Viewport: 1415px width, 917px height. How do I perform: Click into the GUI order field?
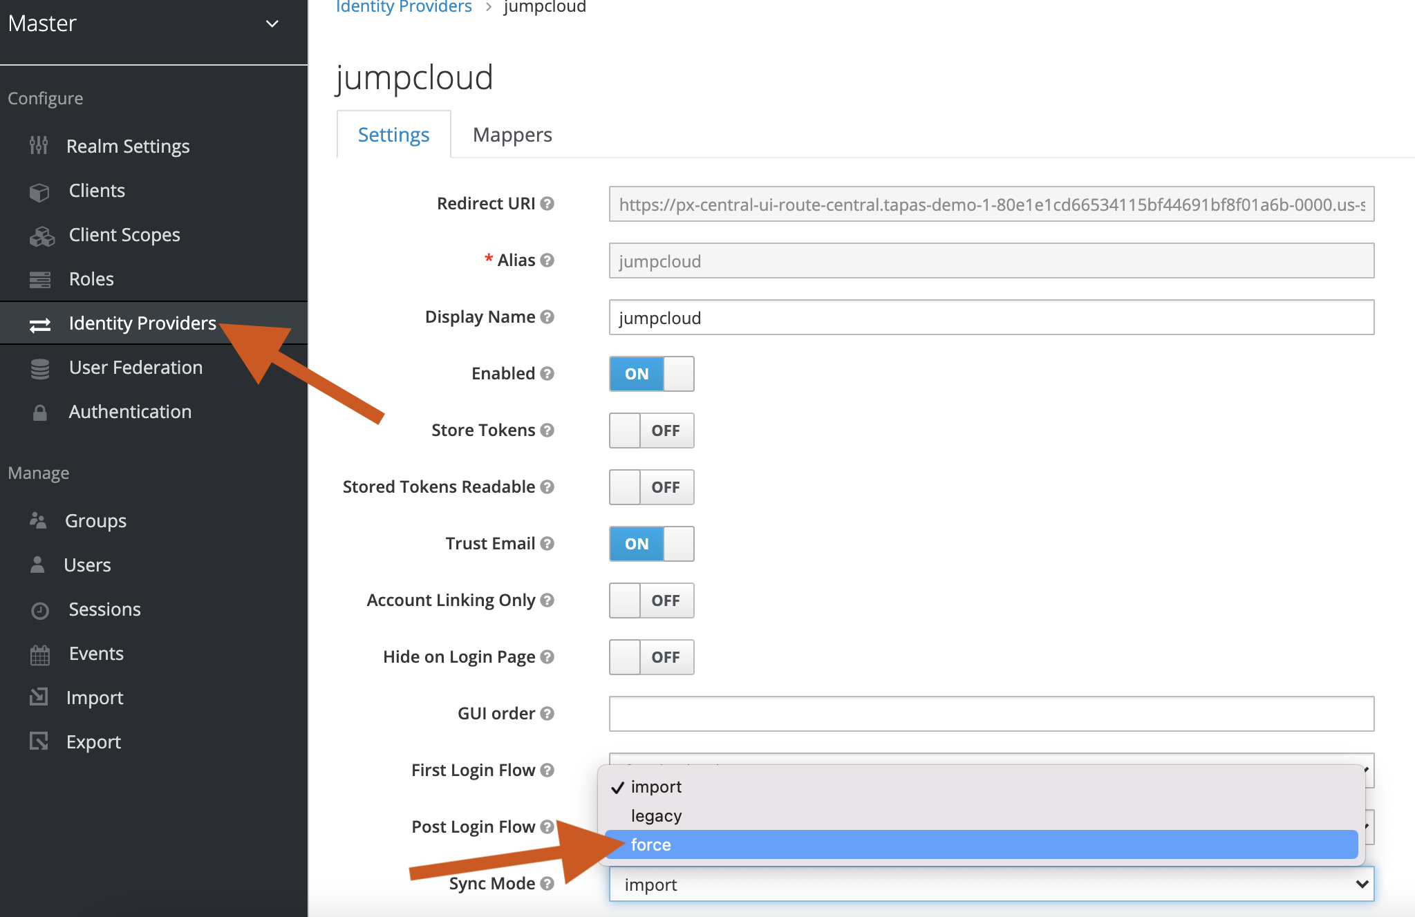coord(991,714)
